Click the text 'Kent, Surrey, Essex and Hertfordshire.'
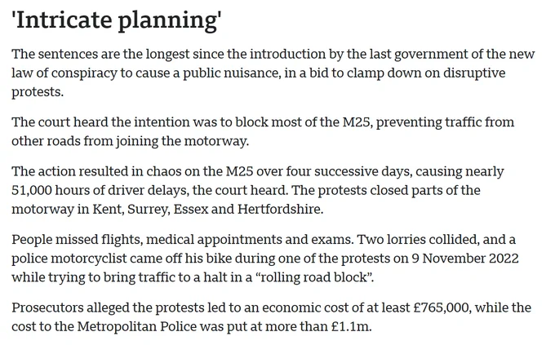This screenshot has width=555, height=345. pyautogui.click(x=208, y=209)
